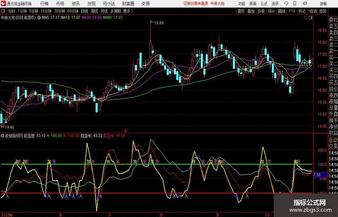Screen dimensions: 338x217
Task: Click the 2023年 date label on the time axis
Action: pyautogui.click(x=7, y=215)
